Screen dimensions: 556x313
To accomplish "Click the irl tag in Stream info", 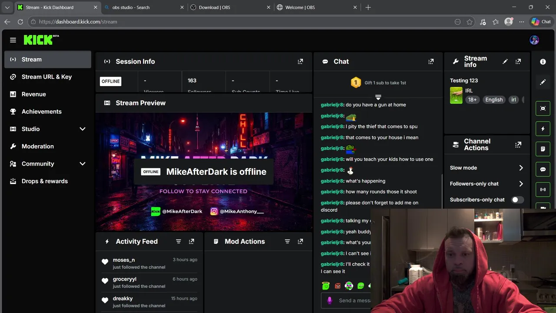I will coord(513,100).
